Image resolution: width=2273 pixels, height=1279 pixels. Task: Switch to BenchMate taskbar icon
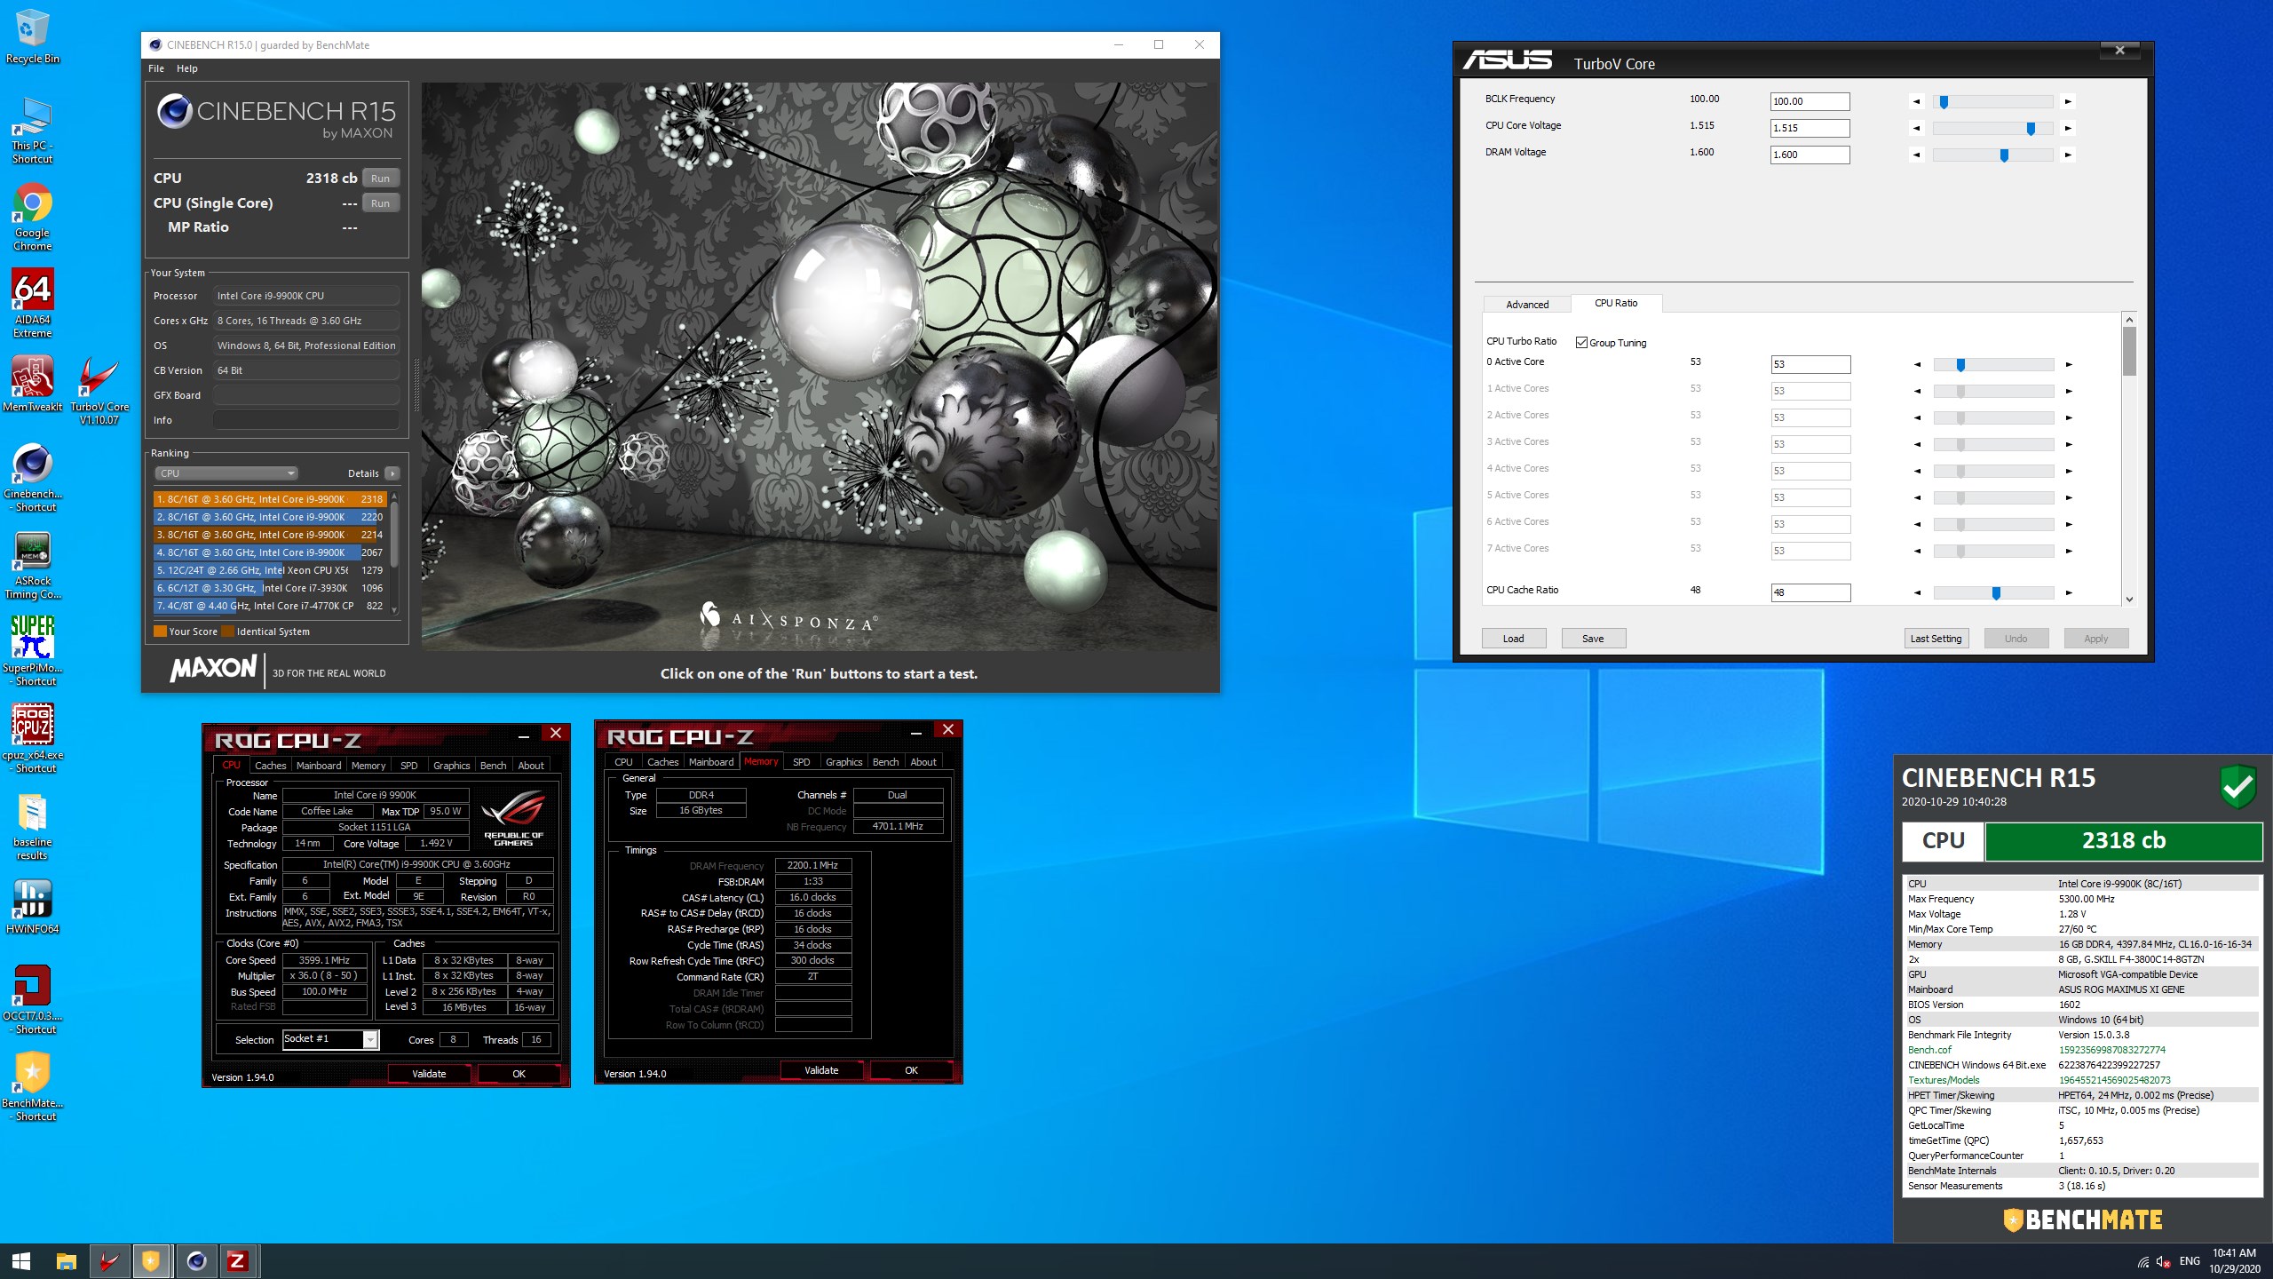151,1261
